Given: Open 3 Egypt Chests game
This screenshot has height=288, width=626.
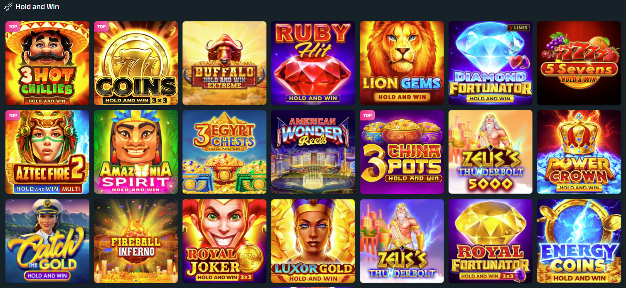Looking at the screenshot, I should click(x=224, y=152).
